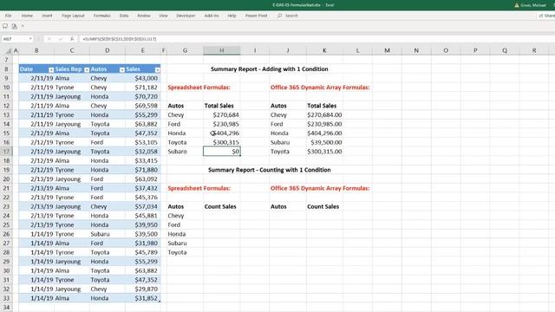Open the File menu tab
Screen dimensions: 555x312
pos(8,16)
